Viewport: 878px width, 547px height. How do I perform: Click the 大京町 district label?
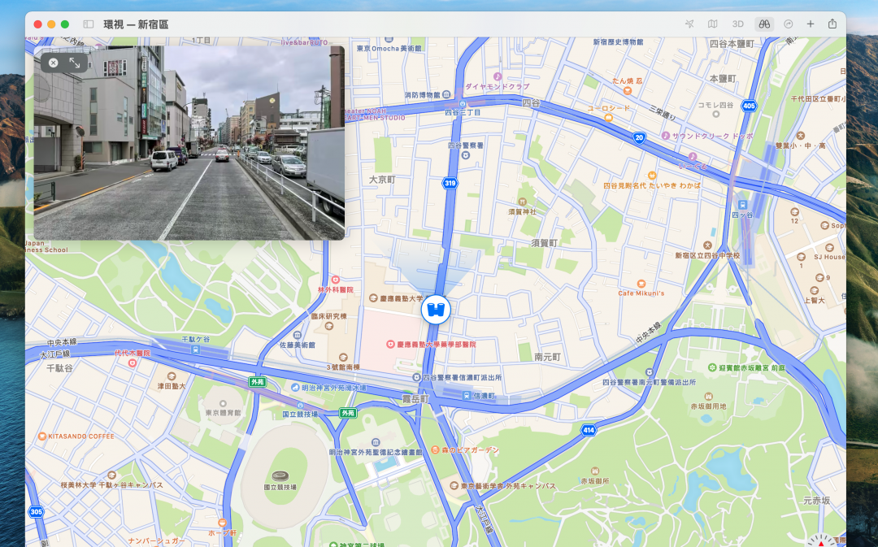(382, 180)
